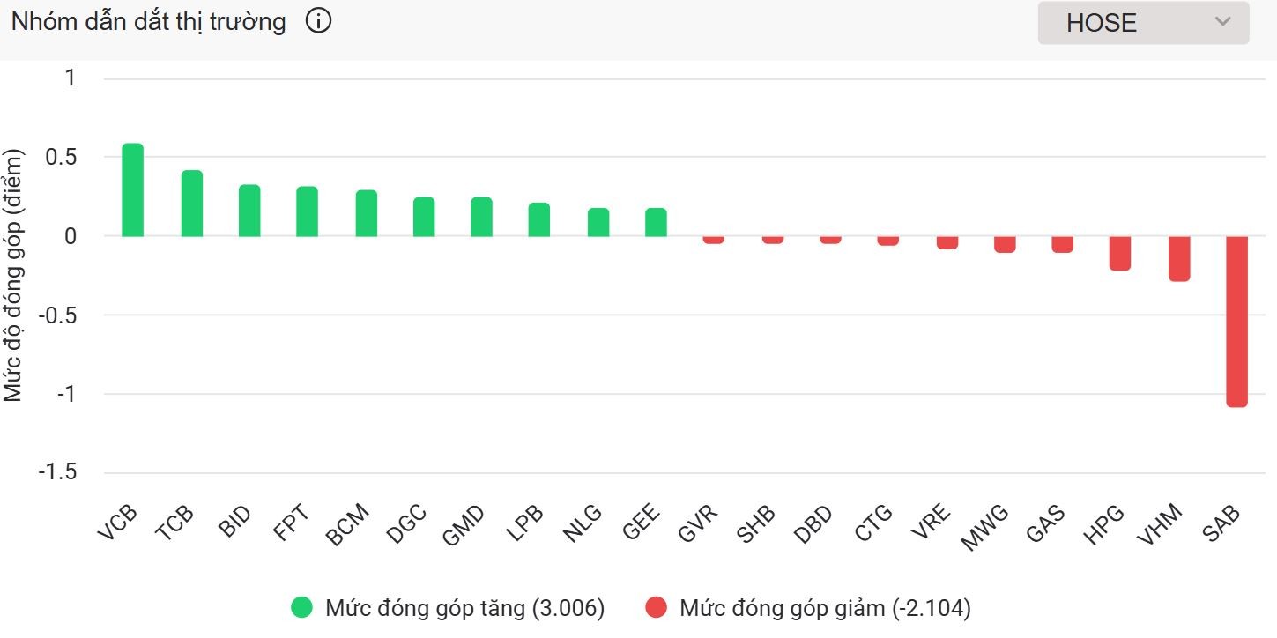The height and width of the screenshot is (638, 1277).
Task: Click the green VCB bar
Action: click(x=132, y=190)
